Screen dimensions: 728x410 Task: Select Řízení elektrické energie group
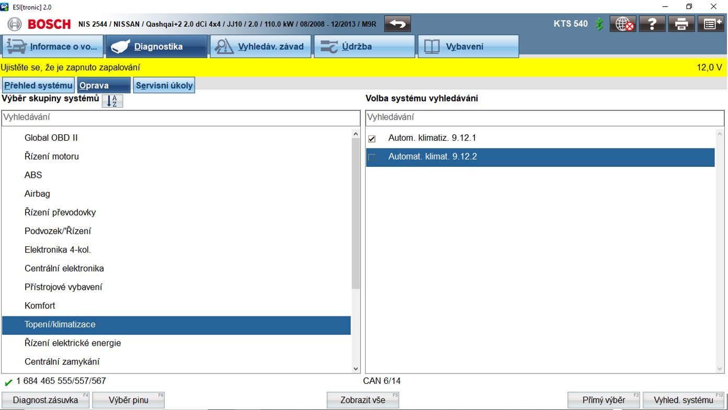pos(176,343)
